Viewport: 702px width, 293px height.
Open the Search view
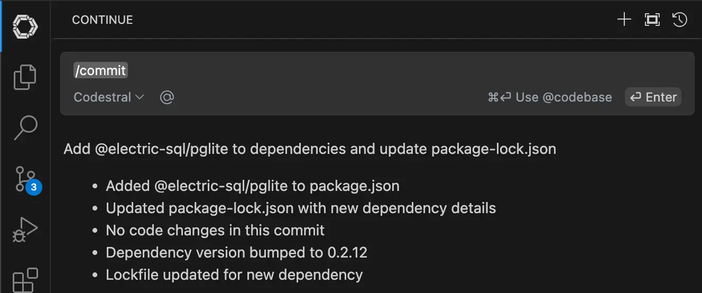pyautogui.click(x=25, y=127)
